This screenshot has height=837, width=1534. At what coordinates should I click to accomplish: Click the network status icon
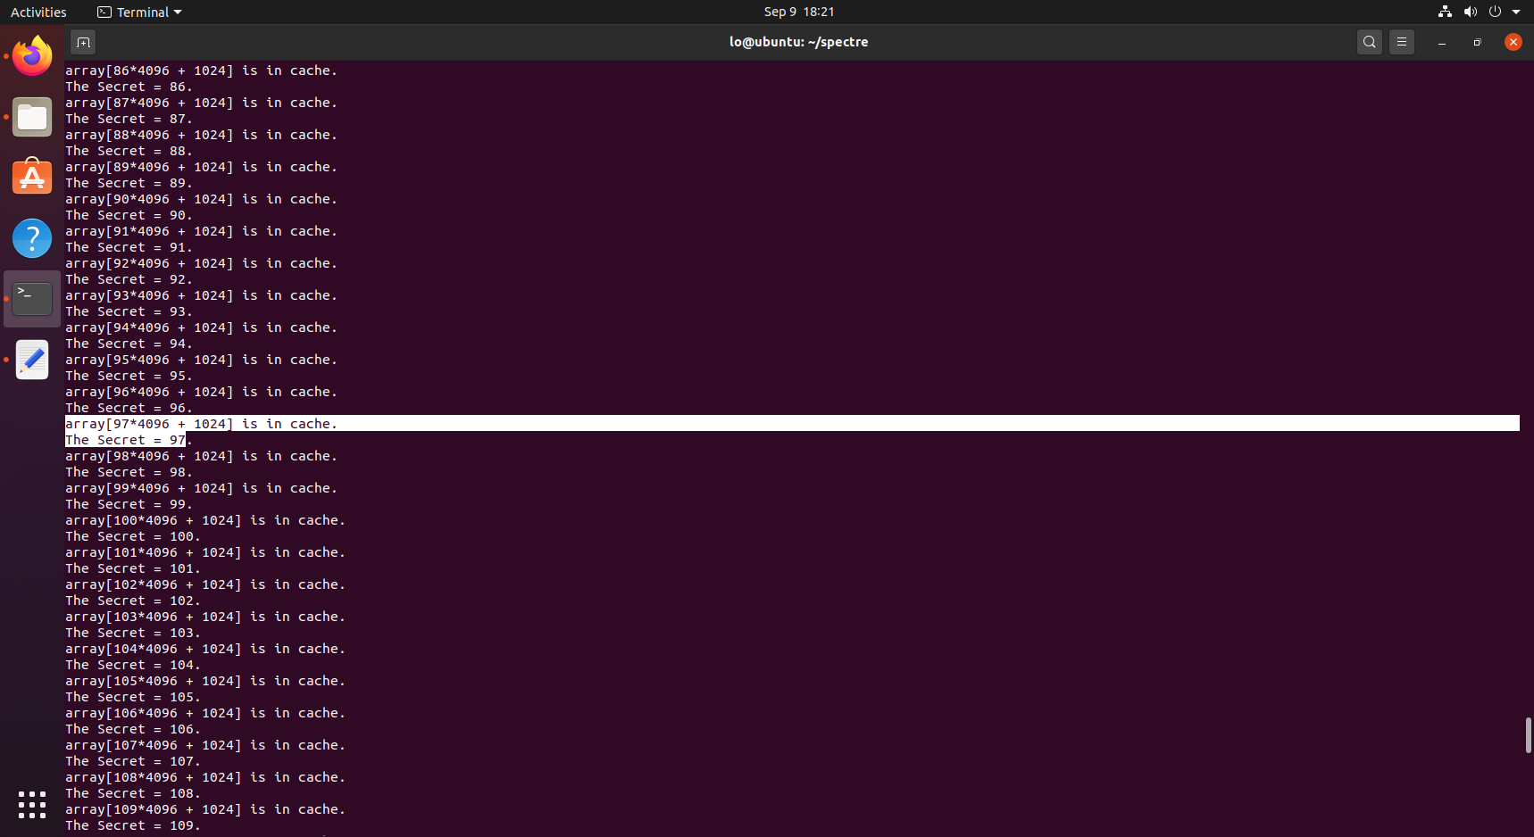(1445, 12)
